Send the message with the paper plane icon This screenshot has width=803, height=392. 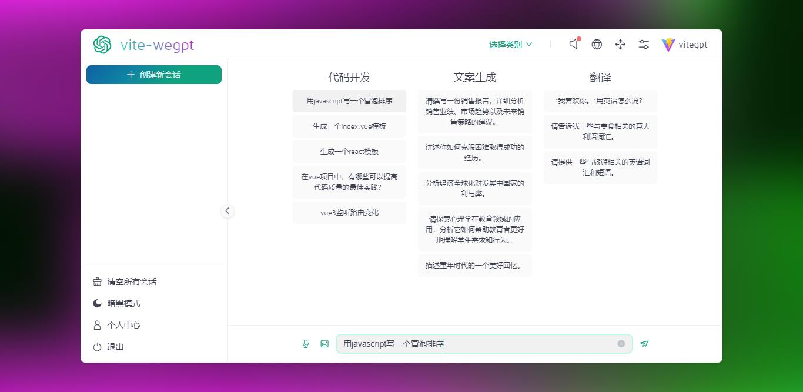[x=644, y=344]
